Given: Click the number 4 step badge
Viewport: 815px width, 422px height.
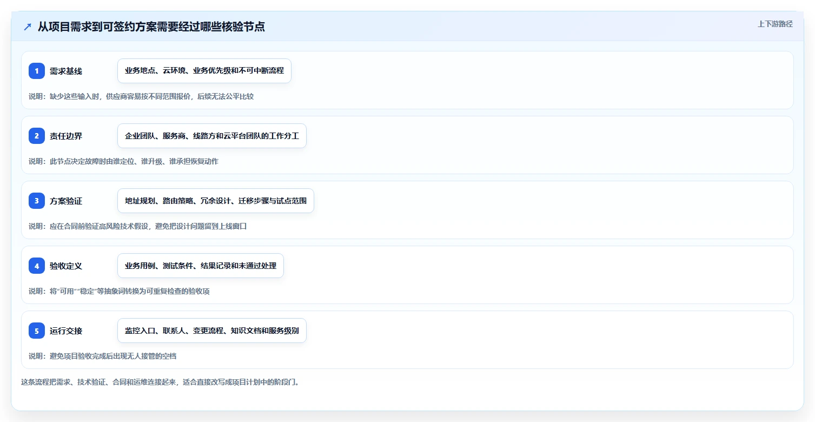Looking at the screenshot, I should 37,266.
